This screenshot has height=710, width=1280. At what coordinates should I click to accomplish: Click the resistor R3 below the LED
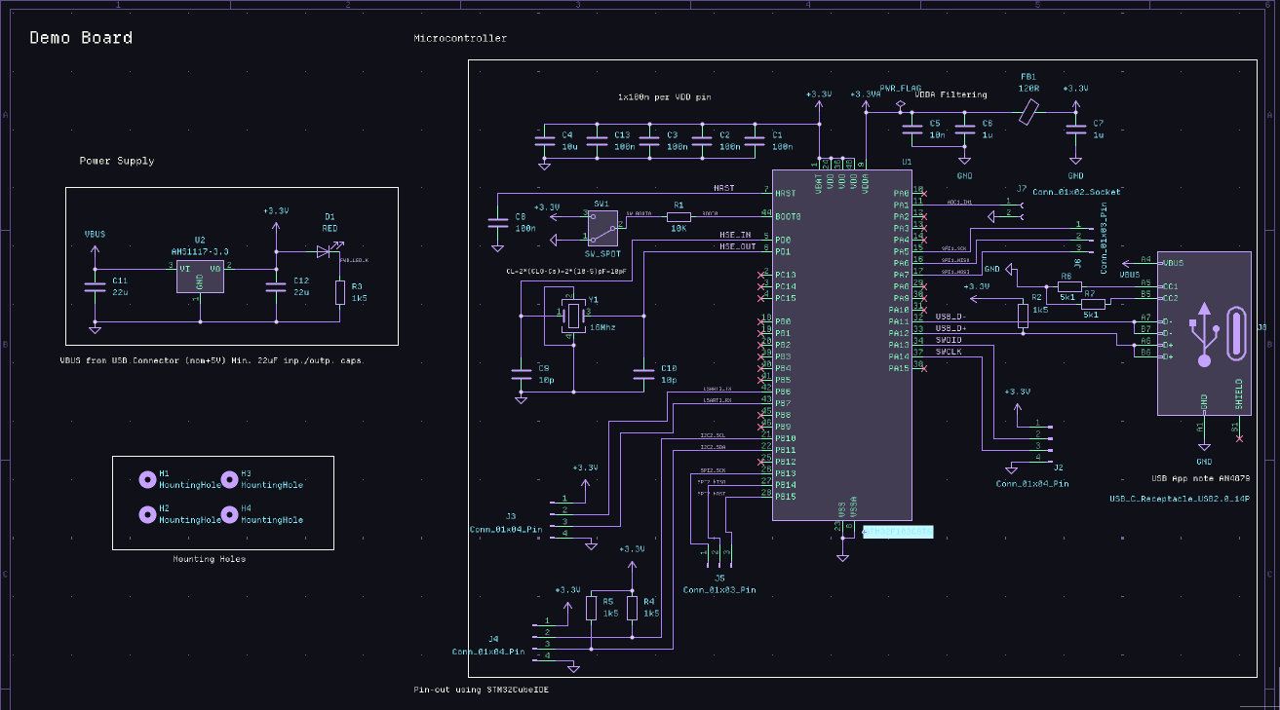coord(340,292)
